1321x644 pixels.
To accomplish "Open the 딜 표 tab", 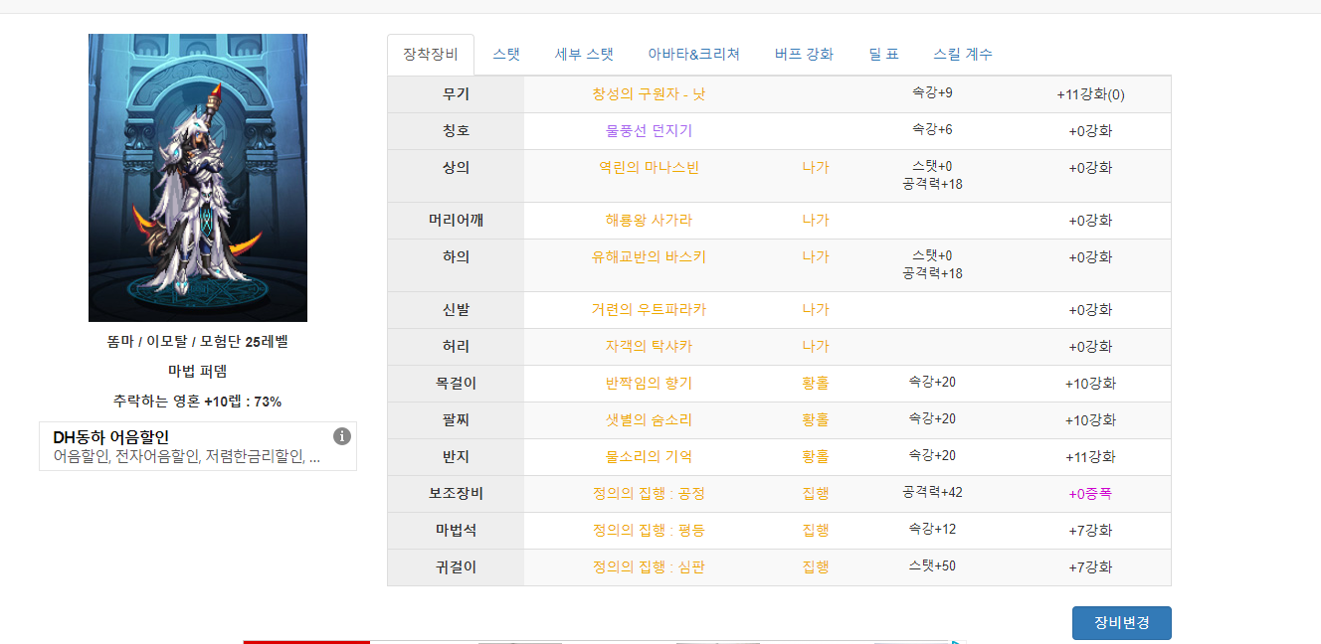I will click(x=883, y=55).
